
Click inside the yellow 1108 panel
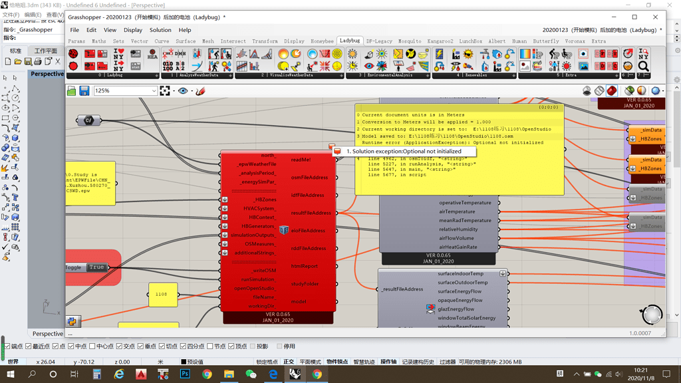point(162,295)
